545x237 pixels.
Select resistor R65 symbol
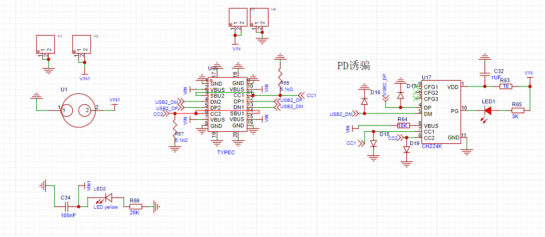pyautogui.click(x=518, y=111)
